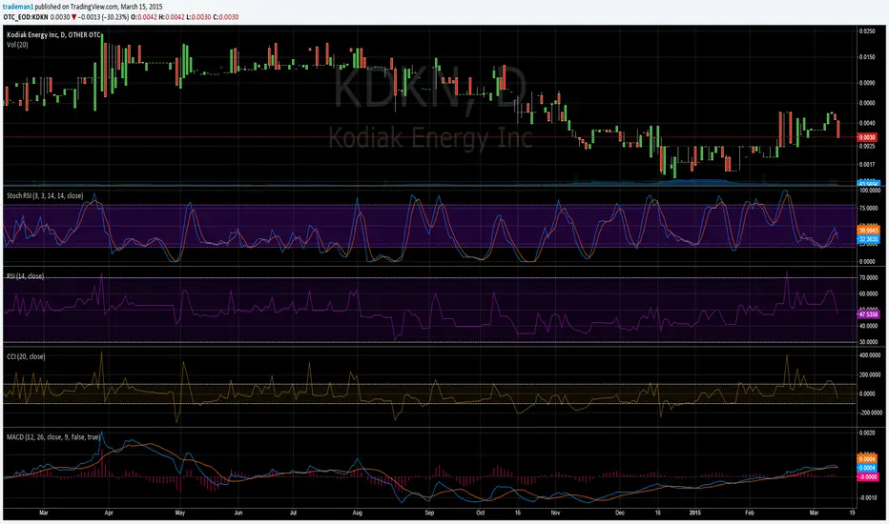
Task: Click the 40.0000 RSI axis label
Action: (869, 326)
